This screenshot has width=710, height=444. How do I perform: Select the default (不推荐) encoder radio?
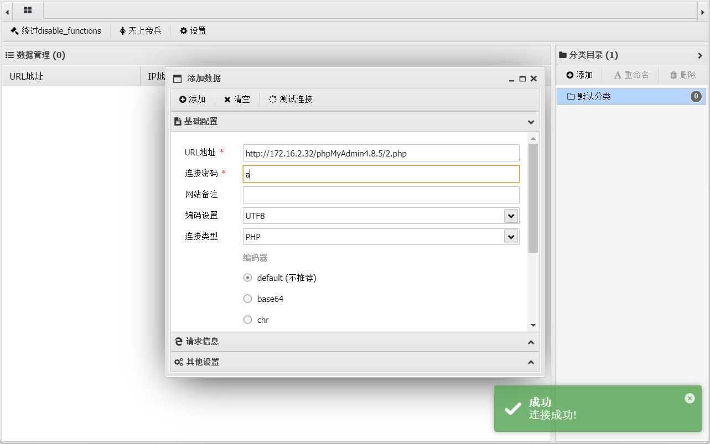click(x=248, y=278)
